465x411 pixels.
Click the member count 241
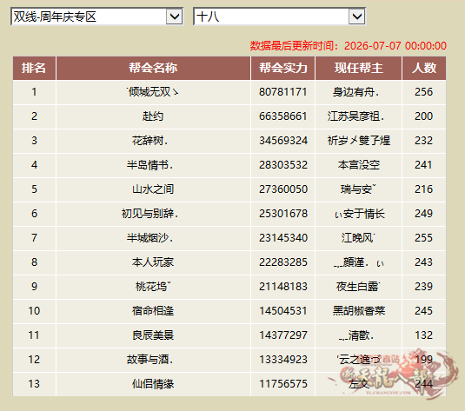(x=424, y=165)
